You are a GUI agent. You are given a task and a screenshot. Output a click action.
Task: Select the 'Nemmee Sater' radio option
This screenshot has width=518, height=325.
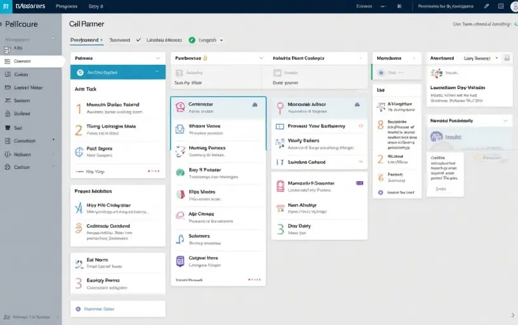click(78, 309)
